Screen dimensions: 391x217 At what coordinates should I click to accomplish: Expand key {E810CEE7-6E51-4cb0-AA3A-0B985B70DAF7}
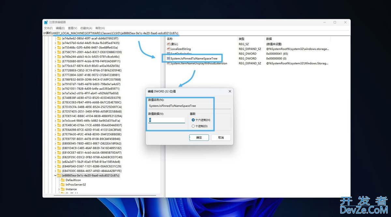tap(55, 153)
